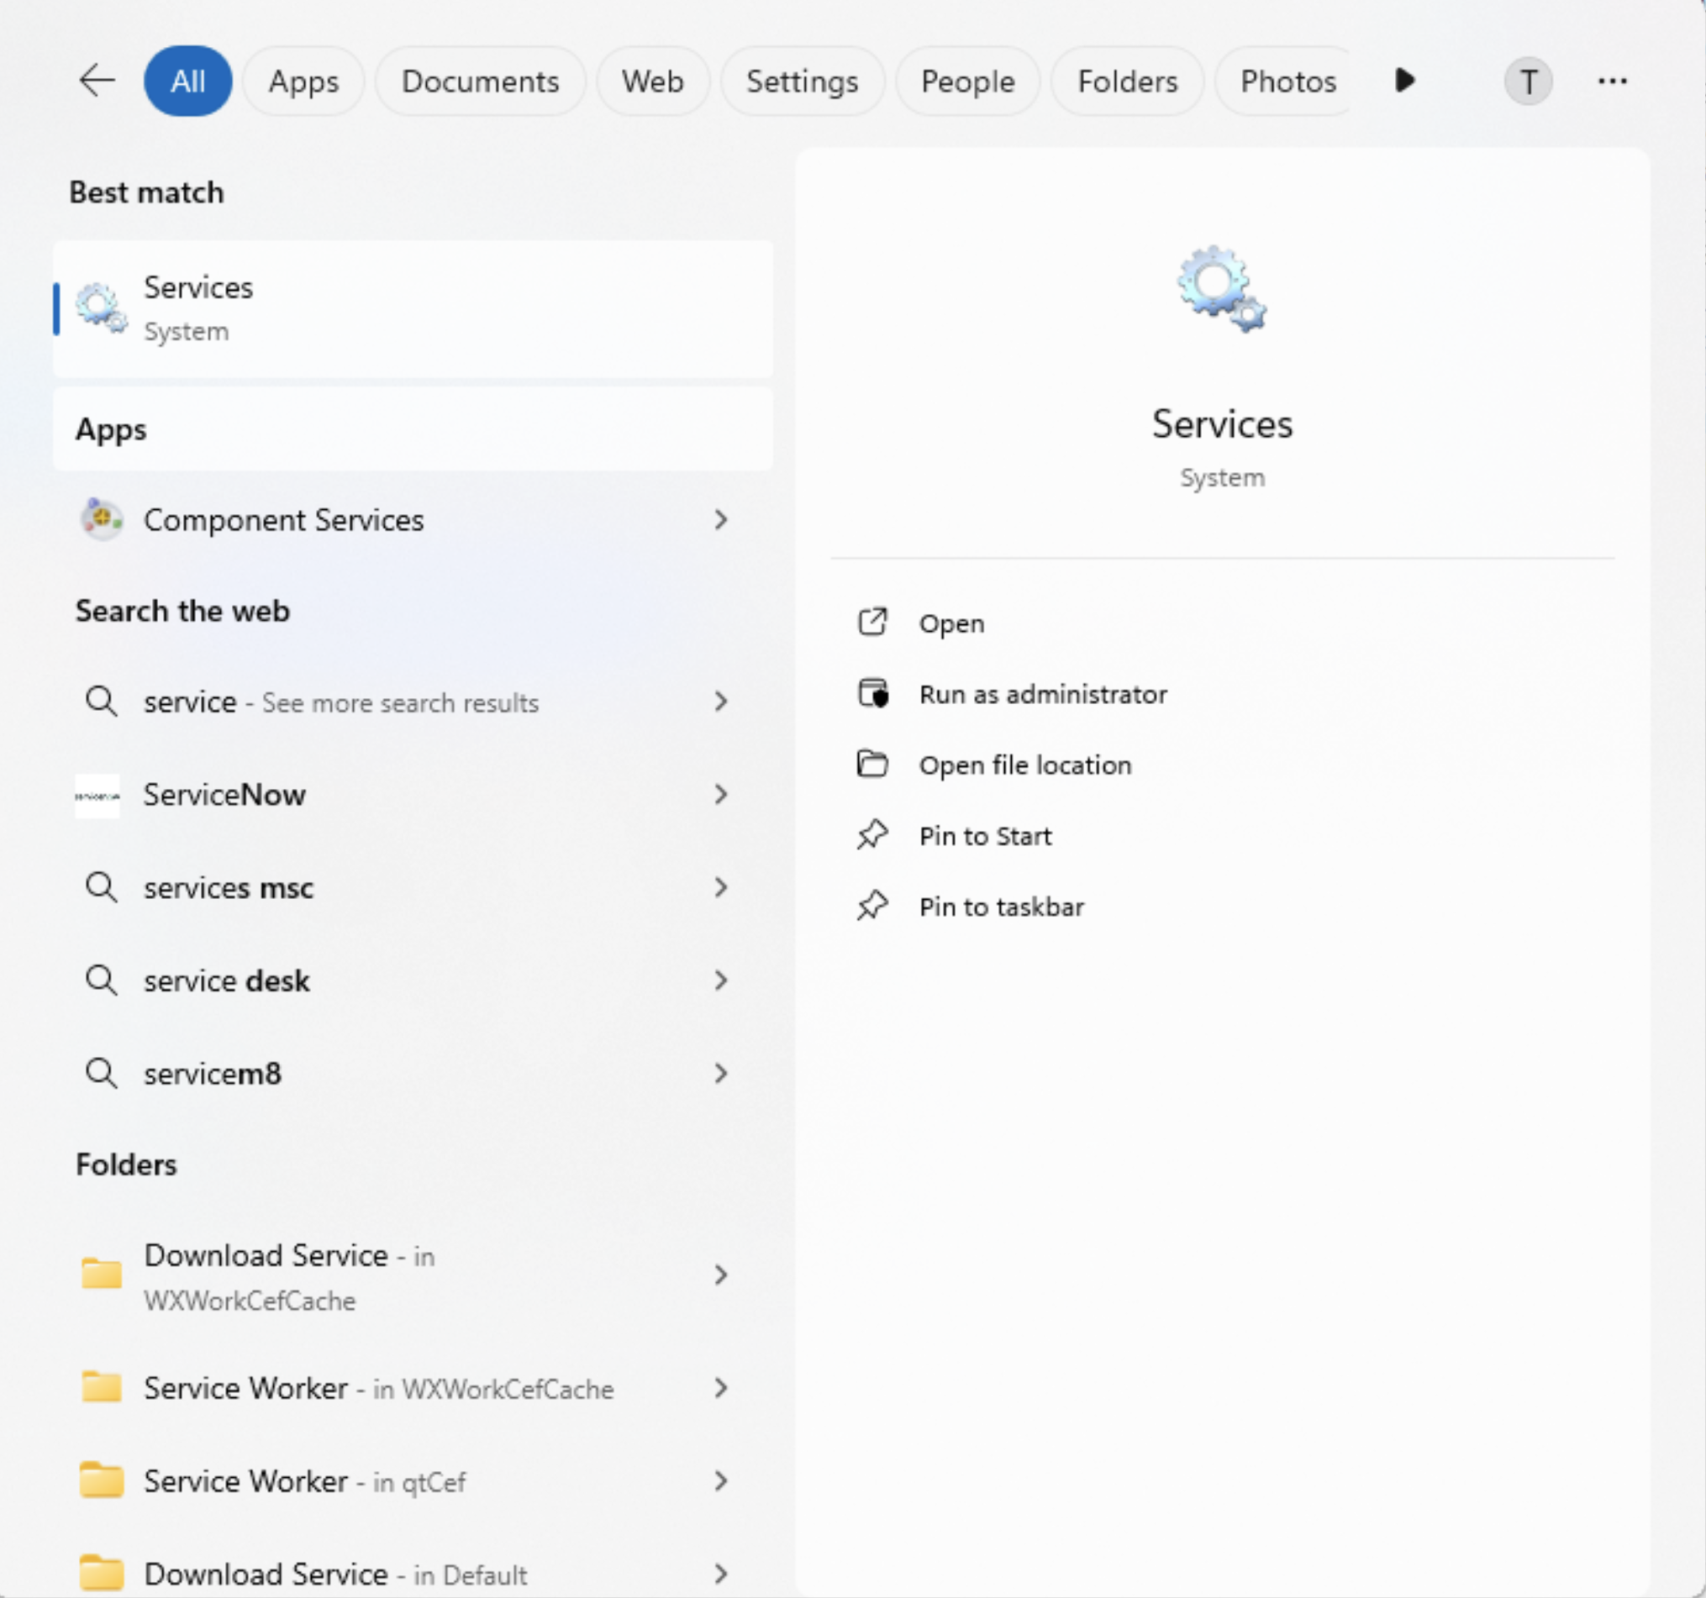Click the back arrow icon
Screen dimensions: 1706x1598
point(97,81)
